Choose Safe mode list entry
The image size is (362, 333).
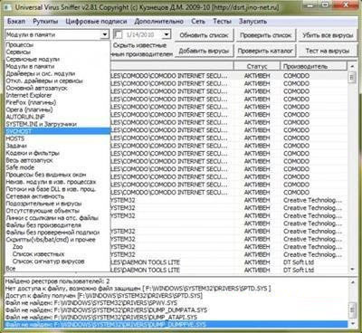tap(57, 167)
